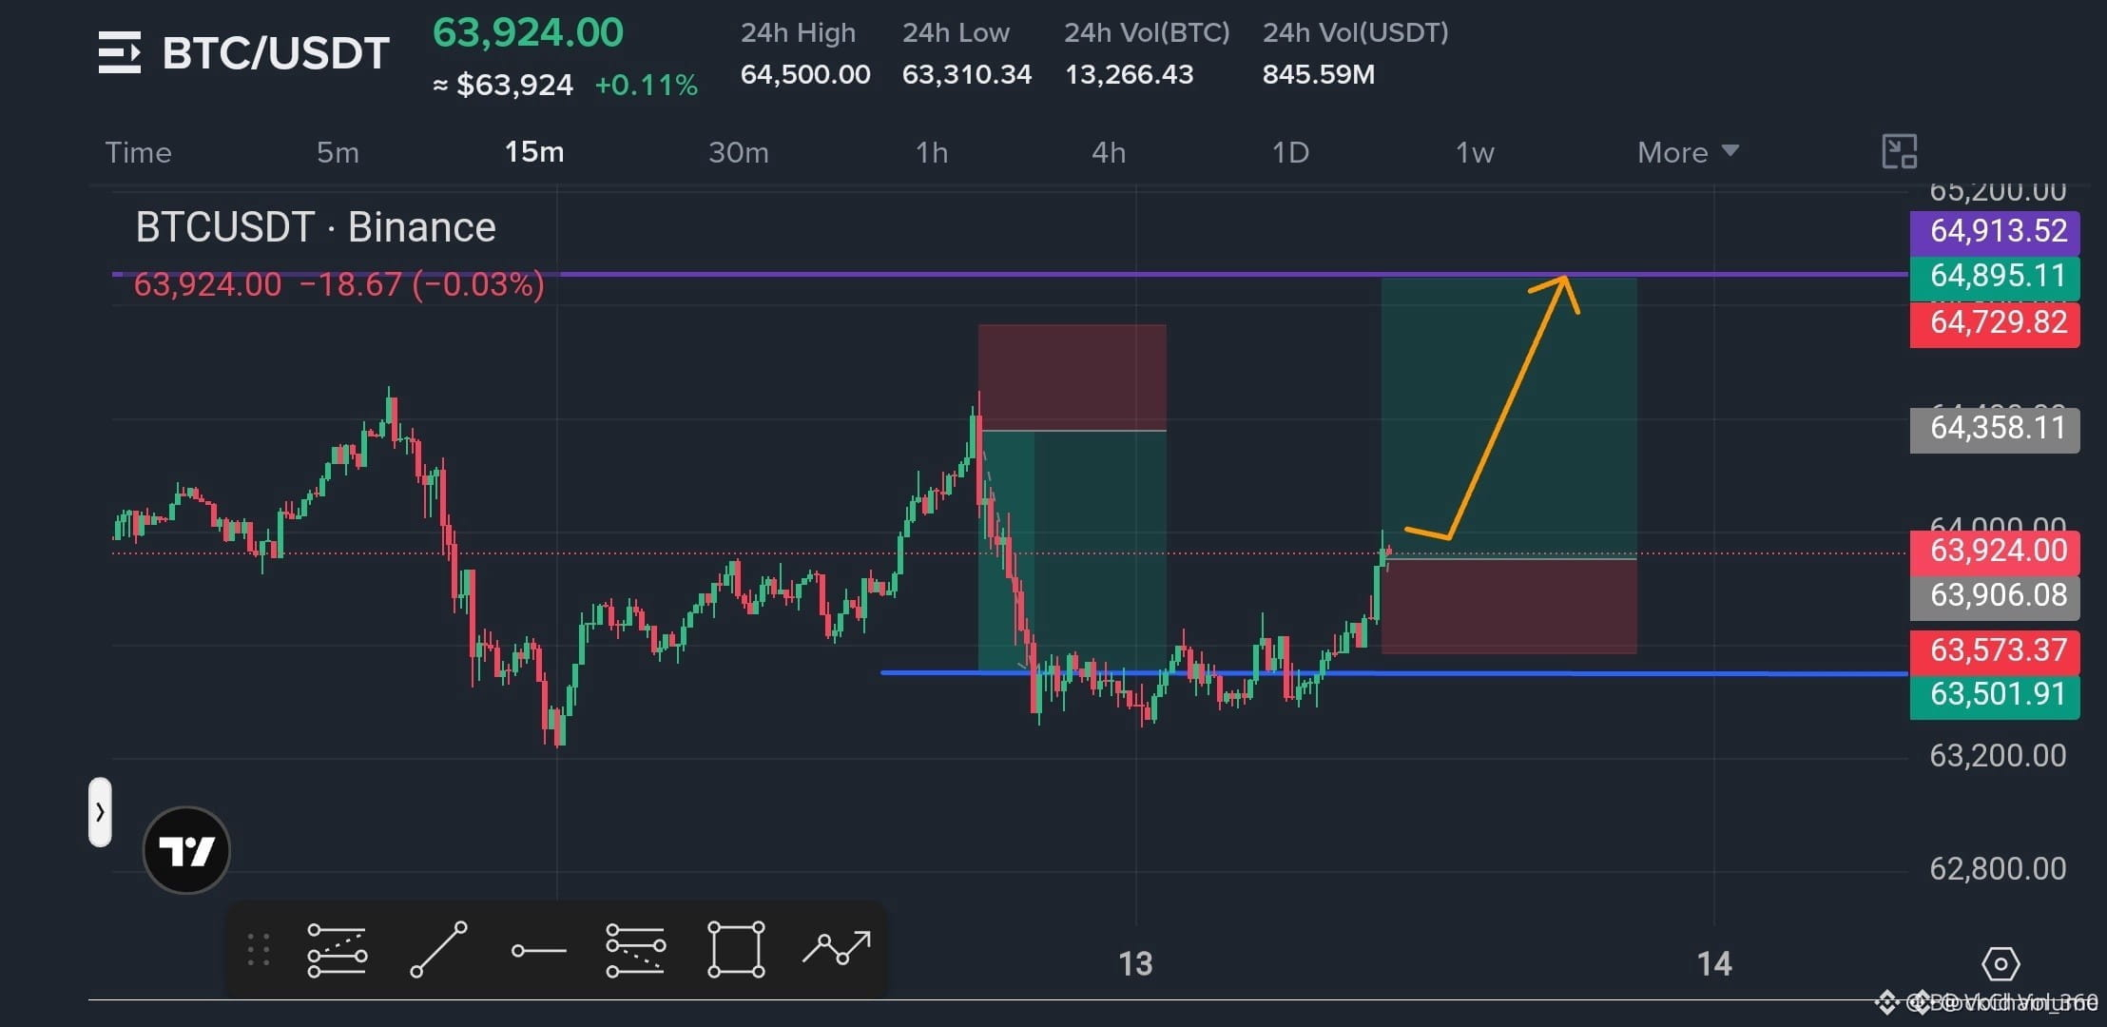
Task: Switch to the Time chart view
Action: (139, 152)
